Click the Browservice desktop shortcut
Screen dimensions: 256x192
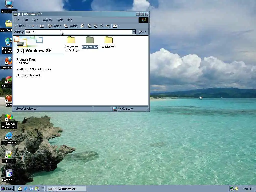[x=9, y=138]
